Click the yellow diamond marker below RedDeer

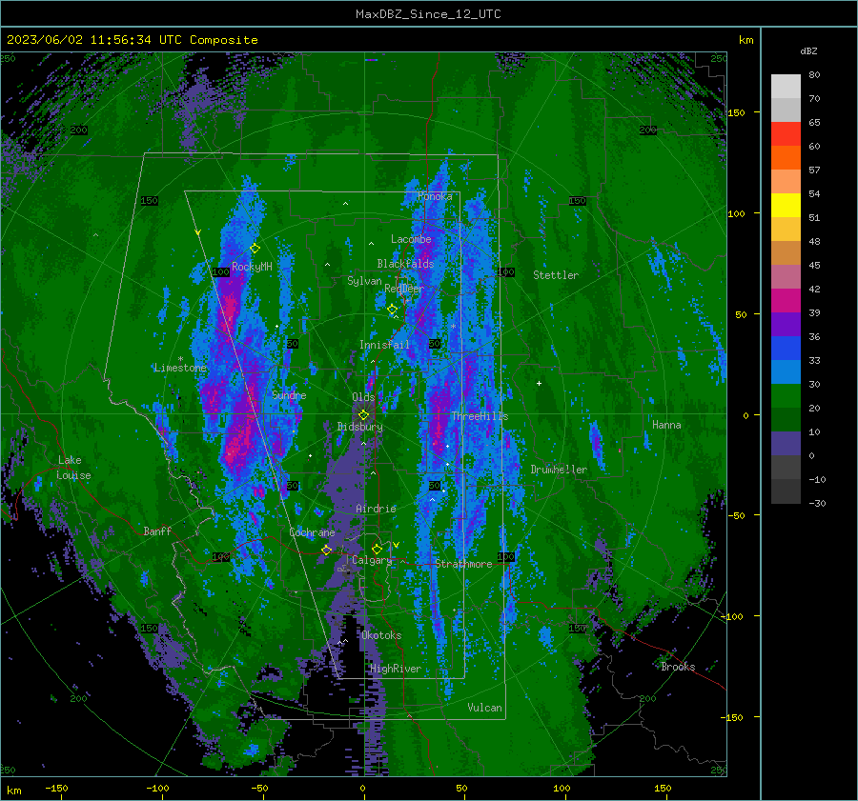click(x=393, y=310)
